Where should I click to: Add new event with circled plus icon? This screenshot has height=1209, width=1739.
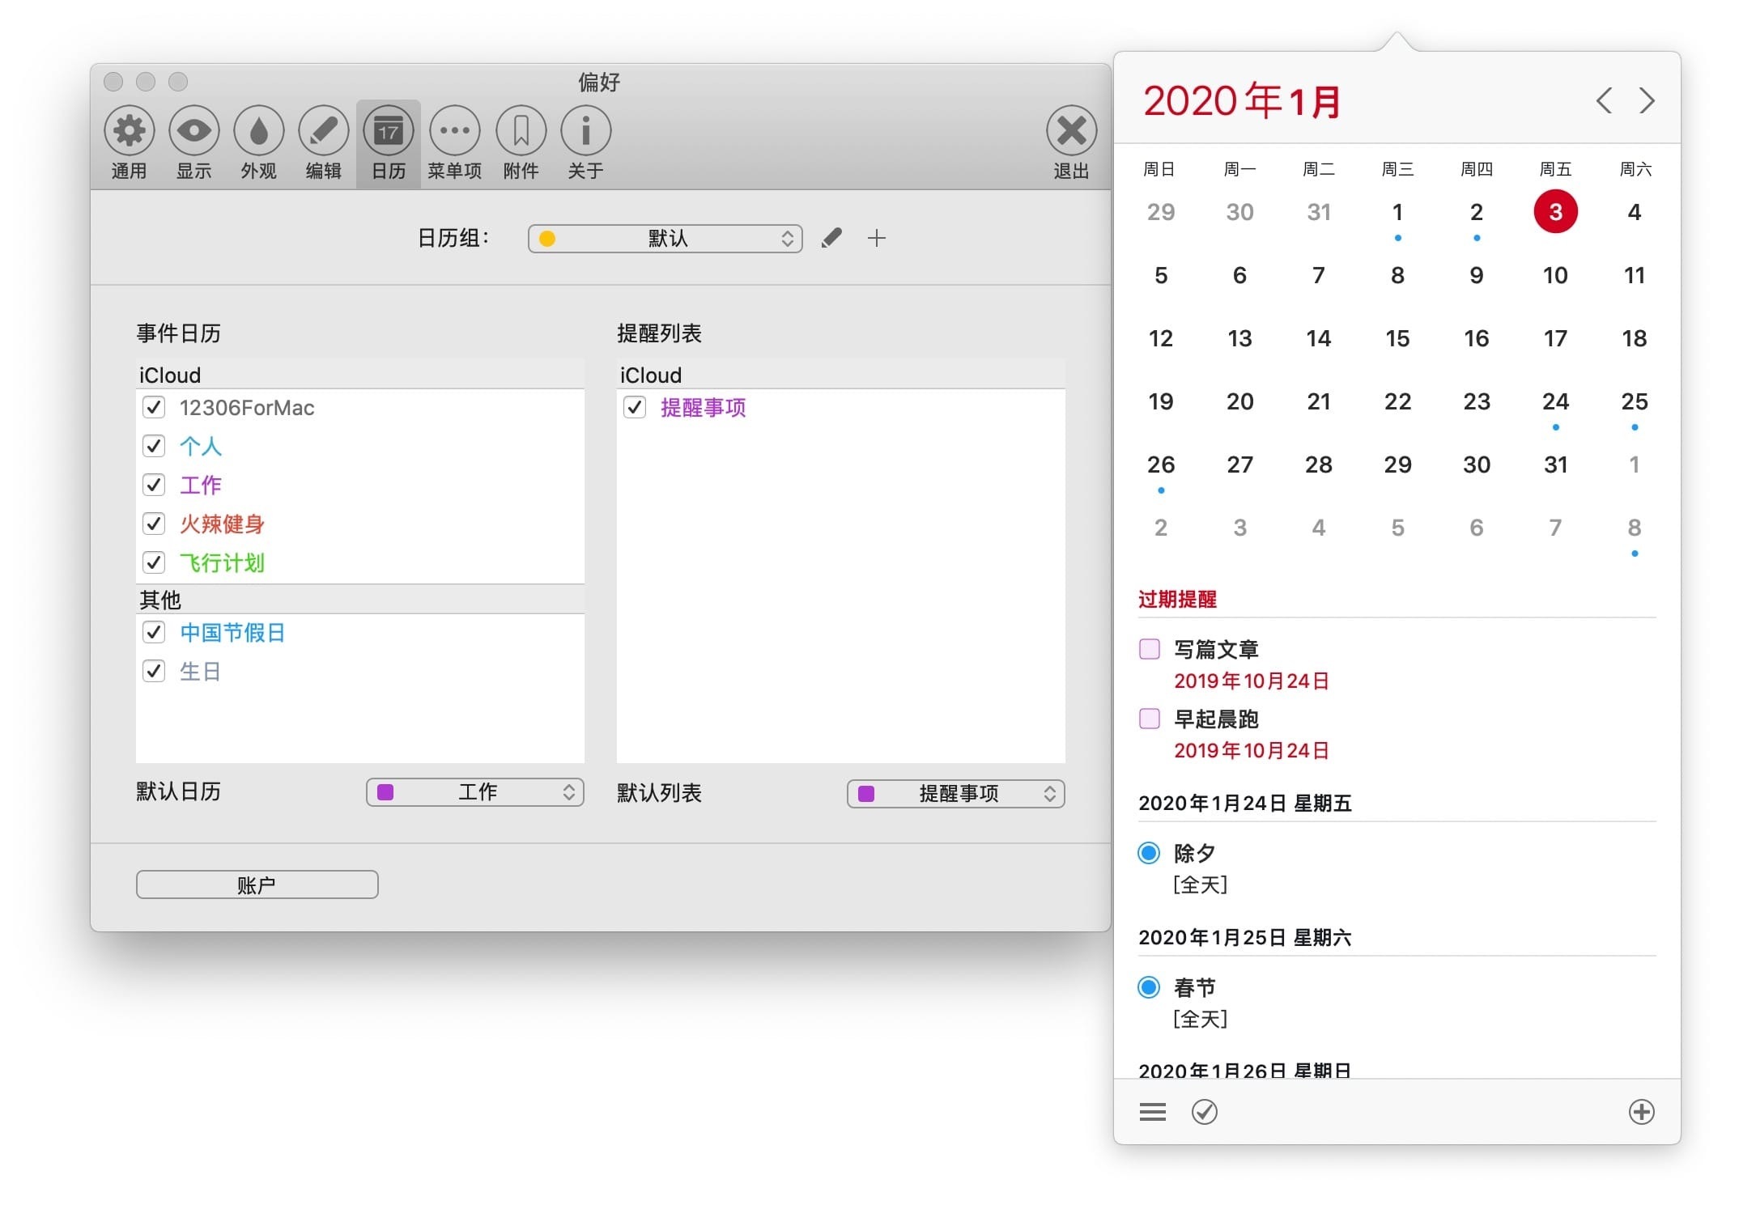point(1641,1112)
